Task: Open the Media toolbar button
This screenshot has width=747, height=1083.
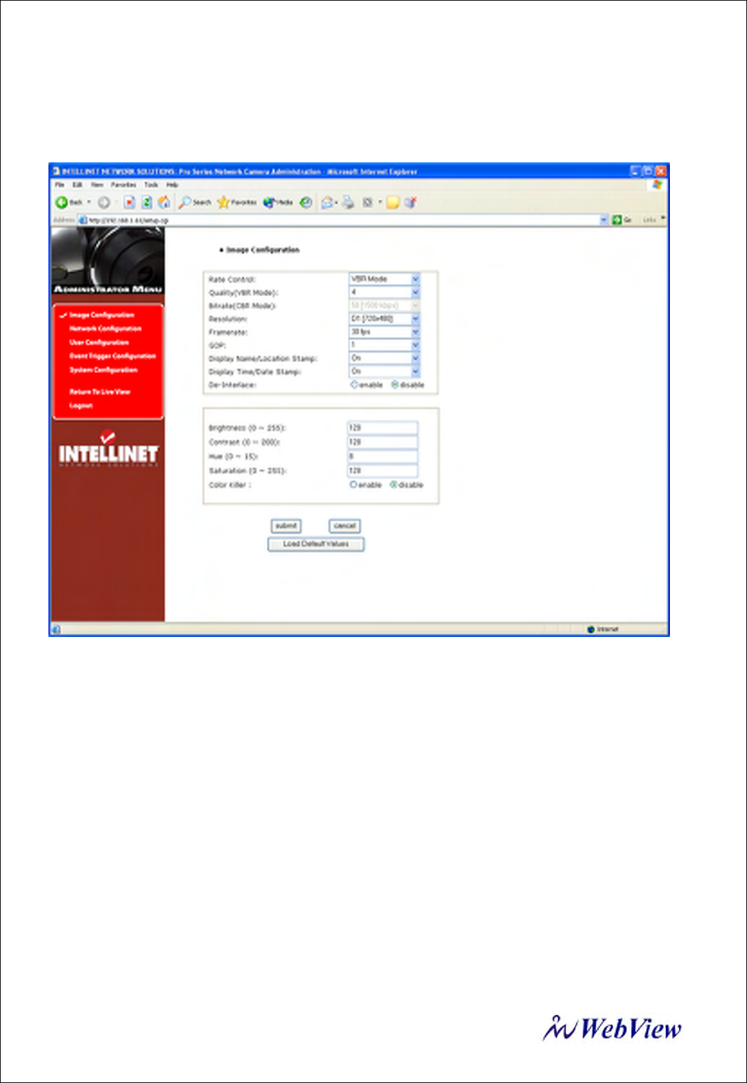Action: point(278,203)
